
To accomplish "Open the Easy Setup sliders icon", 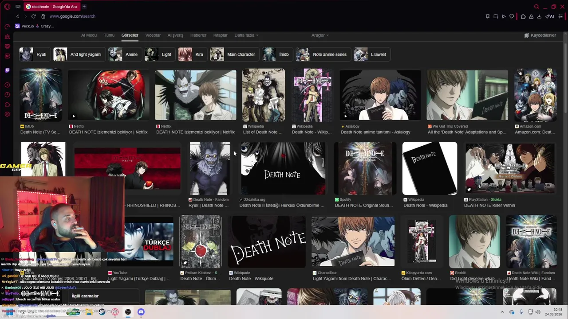I will coord(561,16).
